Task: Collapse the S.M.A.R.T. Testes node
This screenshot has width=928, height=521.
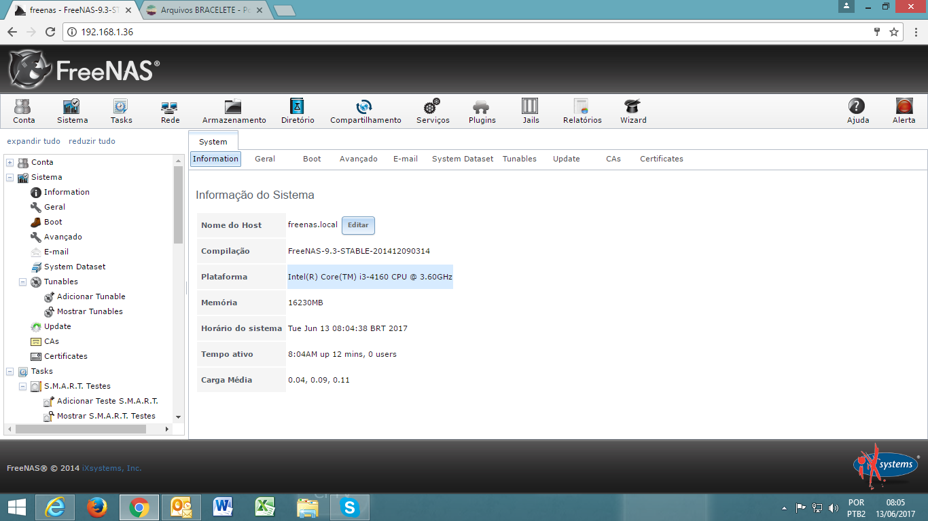Action: pyautogui.click(x=23, y=387)
